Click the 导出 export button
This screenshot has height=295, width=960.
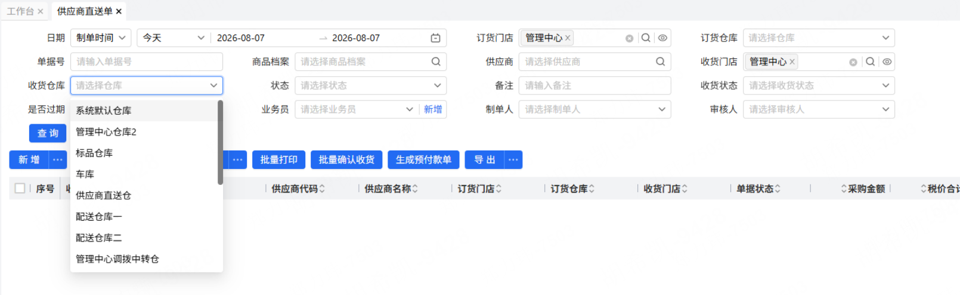tap(485, 160)
